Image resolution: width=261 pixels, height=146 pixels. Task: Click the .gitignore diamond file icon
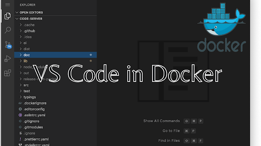tap(20, 121)
